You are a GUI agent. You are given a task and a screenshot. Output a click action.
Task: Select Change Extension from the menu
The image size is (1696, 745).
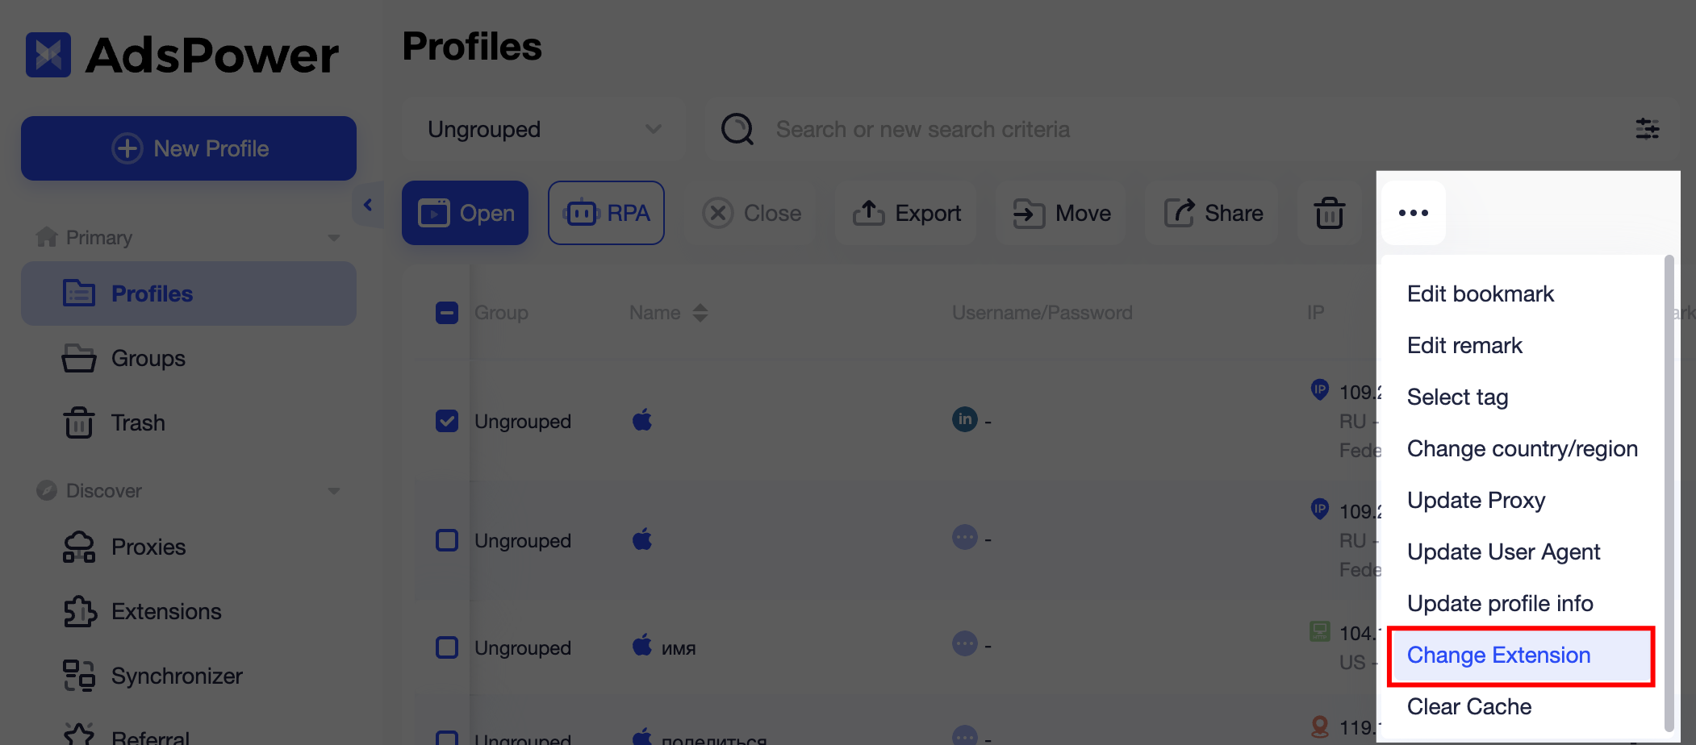coord(1498,656)
